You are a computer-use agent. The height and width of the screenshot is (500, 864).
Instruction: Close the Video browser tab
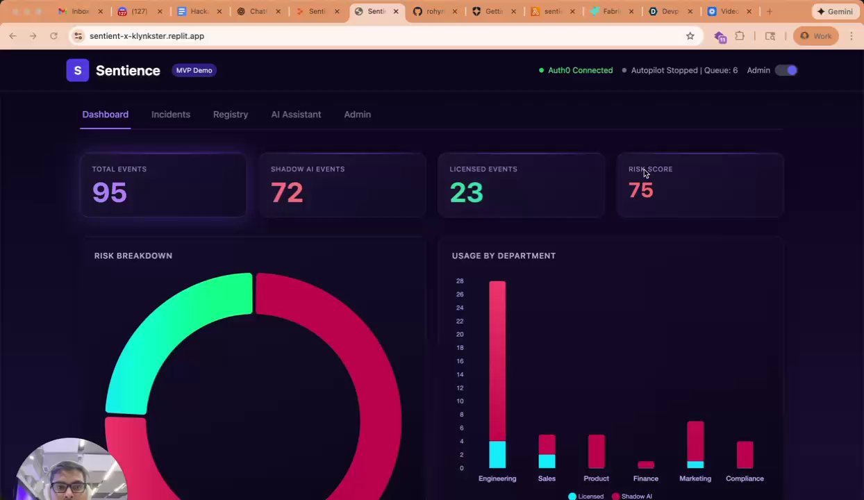(x=749, y=12)
